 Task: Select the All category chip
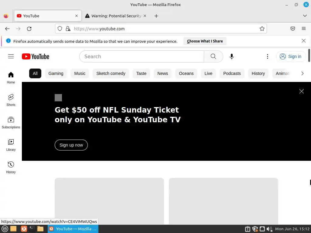[x=35, y=73]
